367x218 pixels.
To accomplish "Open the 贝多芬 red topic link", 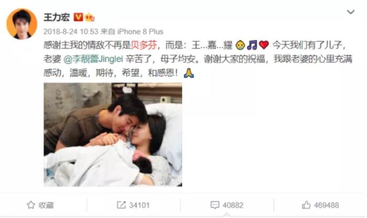I will tap(144, 46).
